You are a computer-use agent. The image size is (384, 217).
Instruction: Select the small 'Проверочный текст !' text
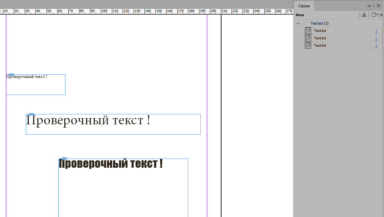click(27, 77)
